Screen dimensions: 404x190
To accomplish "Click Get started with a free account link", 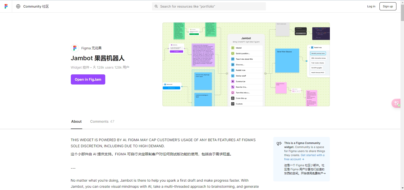I will (x=304, y=157).
